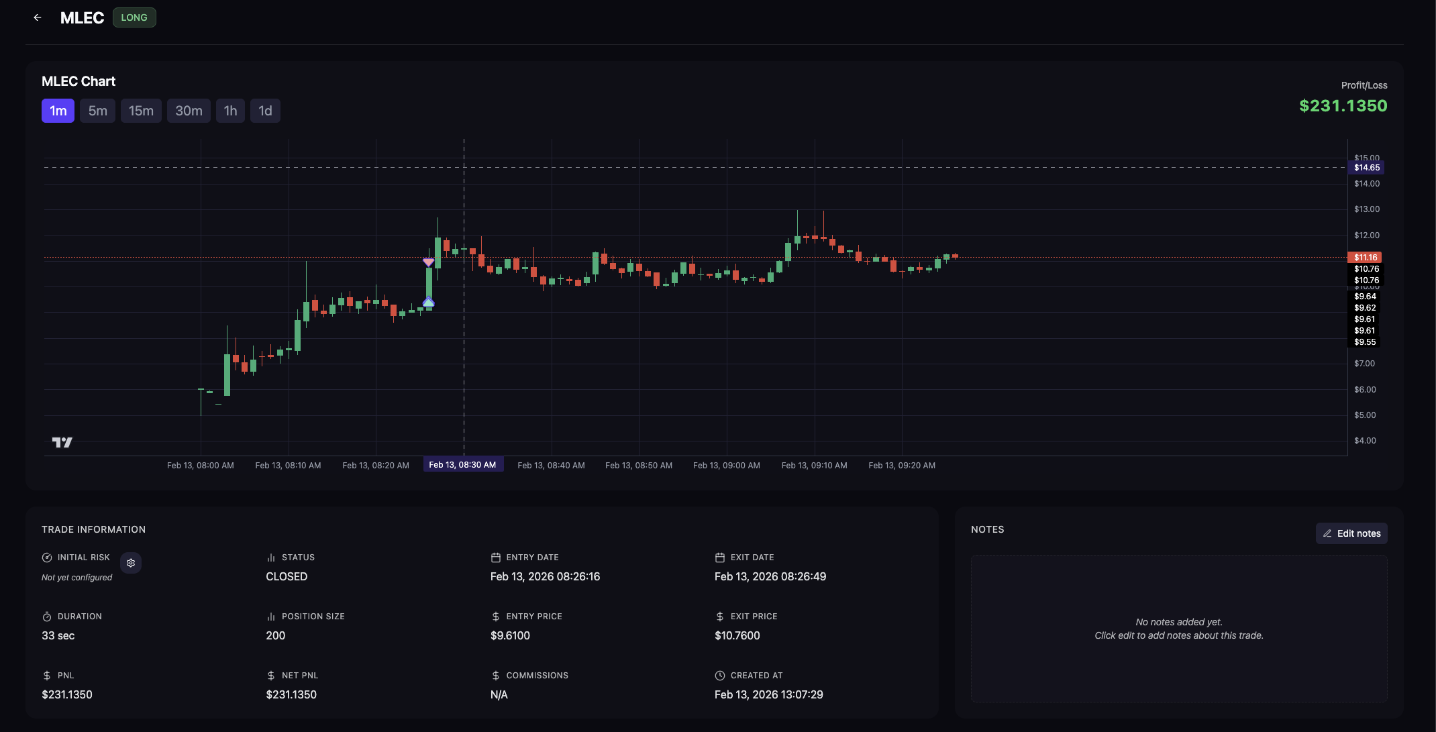Viewport: 1436px width, 732px height.
Task: Click the $11.16 current price label
Action: [1365, 258]
